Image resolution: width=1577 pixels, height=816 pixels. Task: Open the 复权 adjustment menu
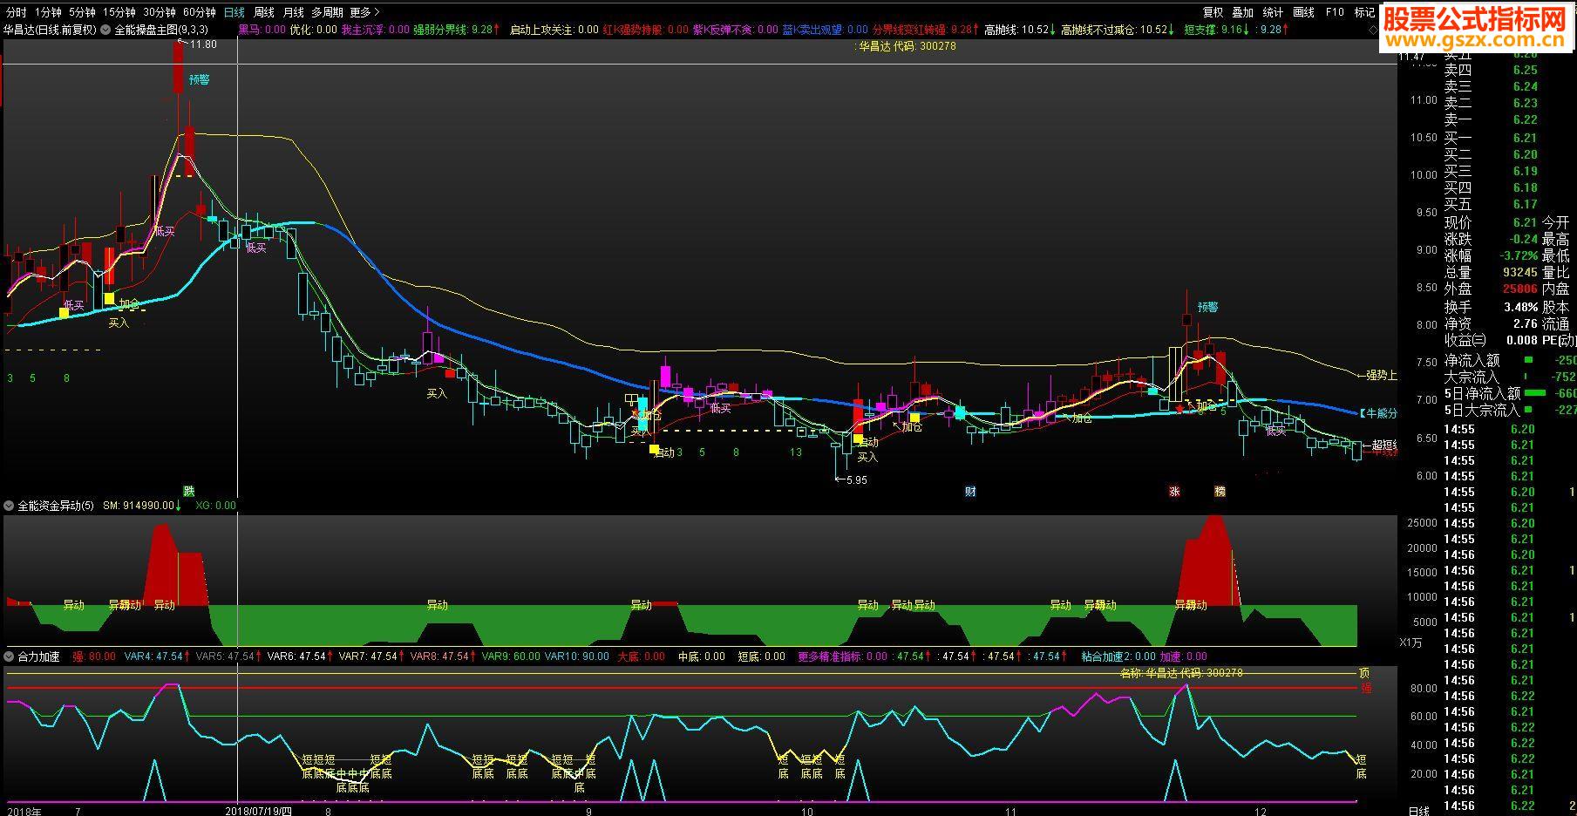pos(1213,12)
